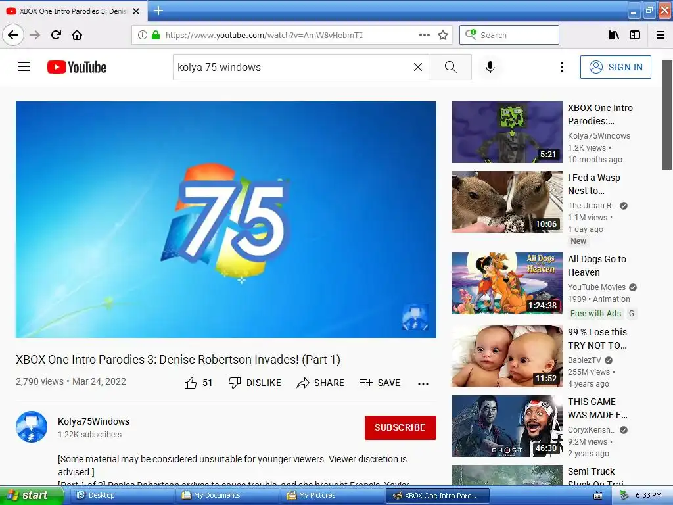Open the Firefox Library icon
Screen dimensions: 673x505
click(x=614, y=35)
